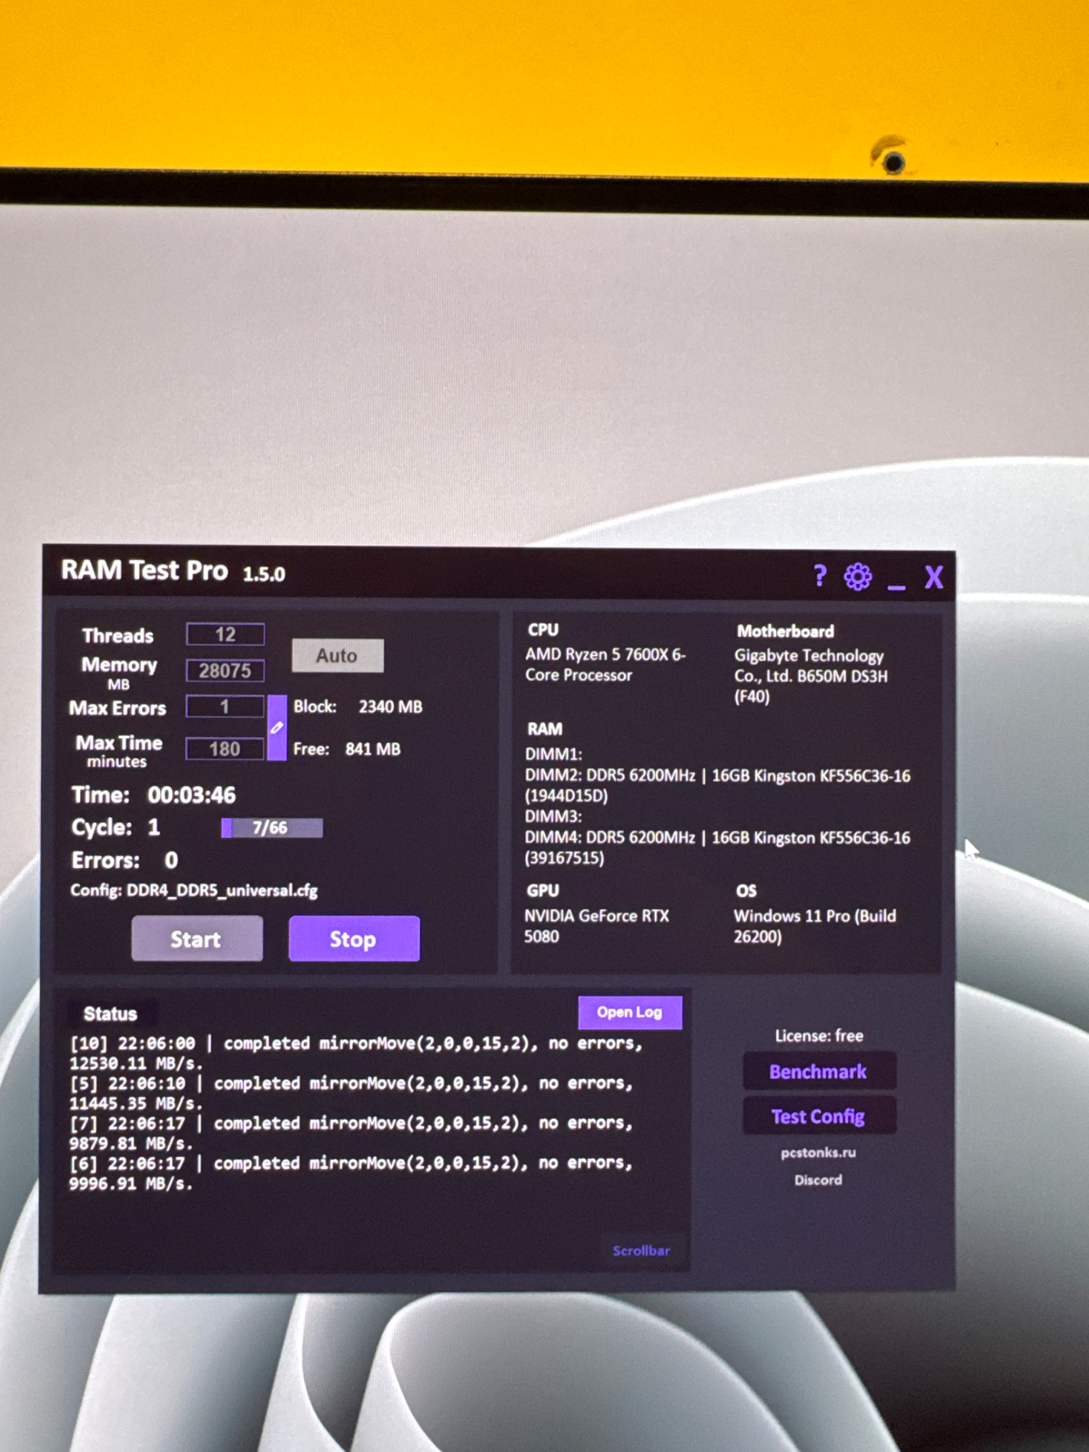Viewport: 1089px width, 1452px height.
Task: Click the Status panel heading
Action: pos(110,1014)
